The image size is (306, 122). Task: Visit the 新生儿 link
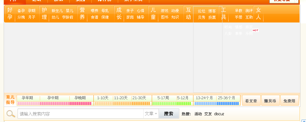pyautogui.click(x=57, y=11)
